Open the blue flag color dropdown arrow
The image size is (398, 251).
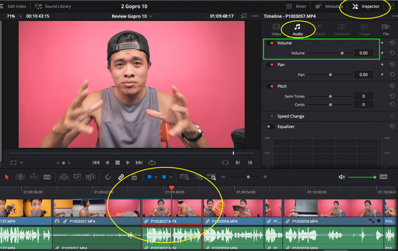tap(156, 177)
